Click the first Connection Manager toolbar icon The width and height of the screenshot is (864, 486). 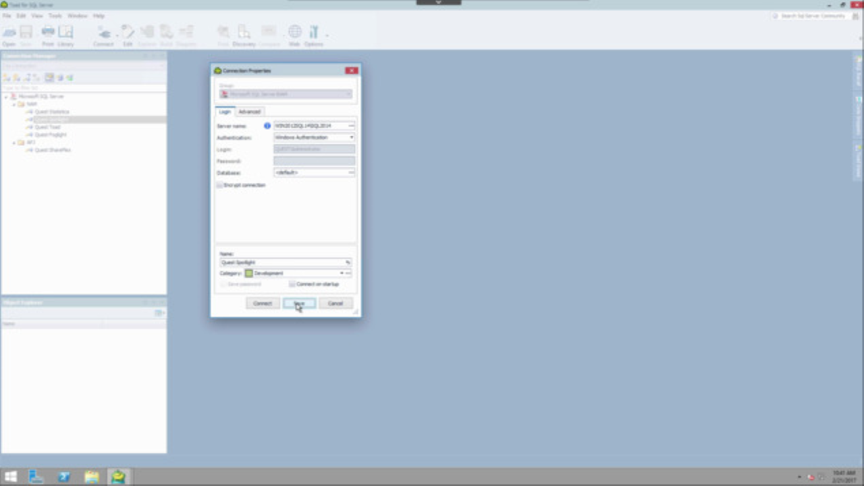(x=7, y=78)
